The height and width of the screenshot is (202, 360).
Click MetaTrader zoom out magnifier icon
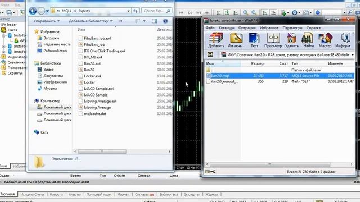(x=254, y=12)
